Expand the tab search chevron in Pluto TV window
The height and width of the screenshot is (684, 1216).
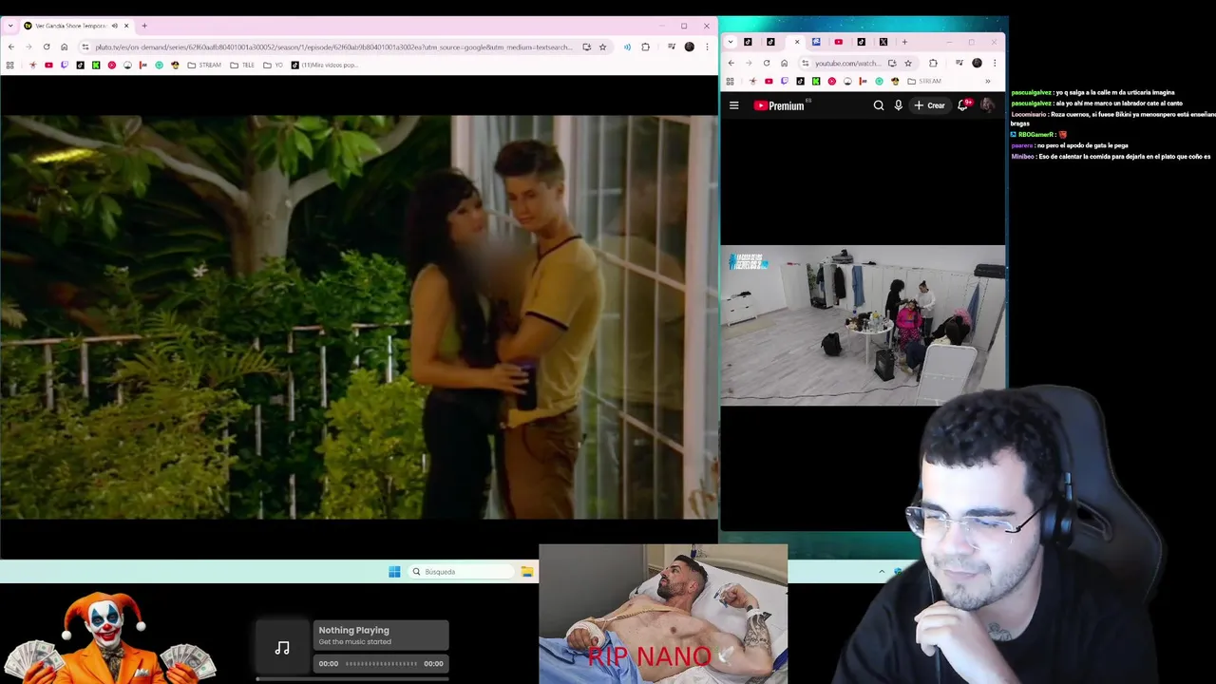click(x=10, y=26)
